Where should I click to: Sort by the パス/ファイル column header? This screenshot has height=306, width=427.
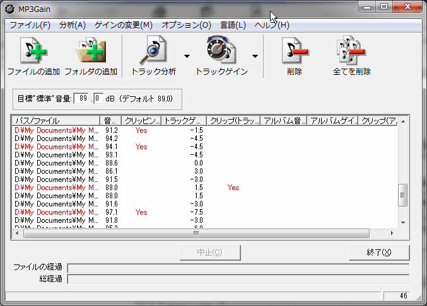pos(56,120)
